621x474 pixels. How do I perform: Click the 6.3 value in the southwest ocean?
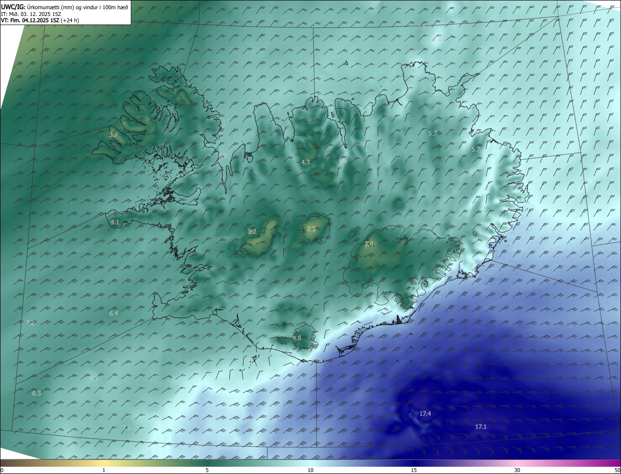(36, 393)
